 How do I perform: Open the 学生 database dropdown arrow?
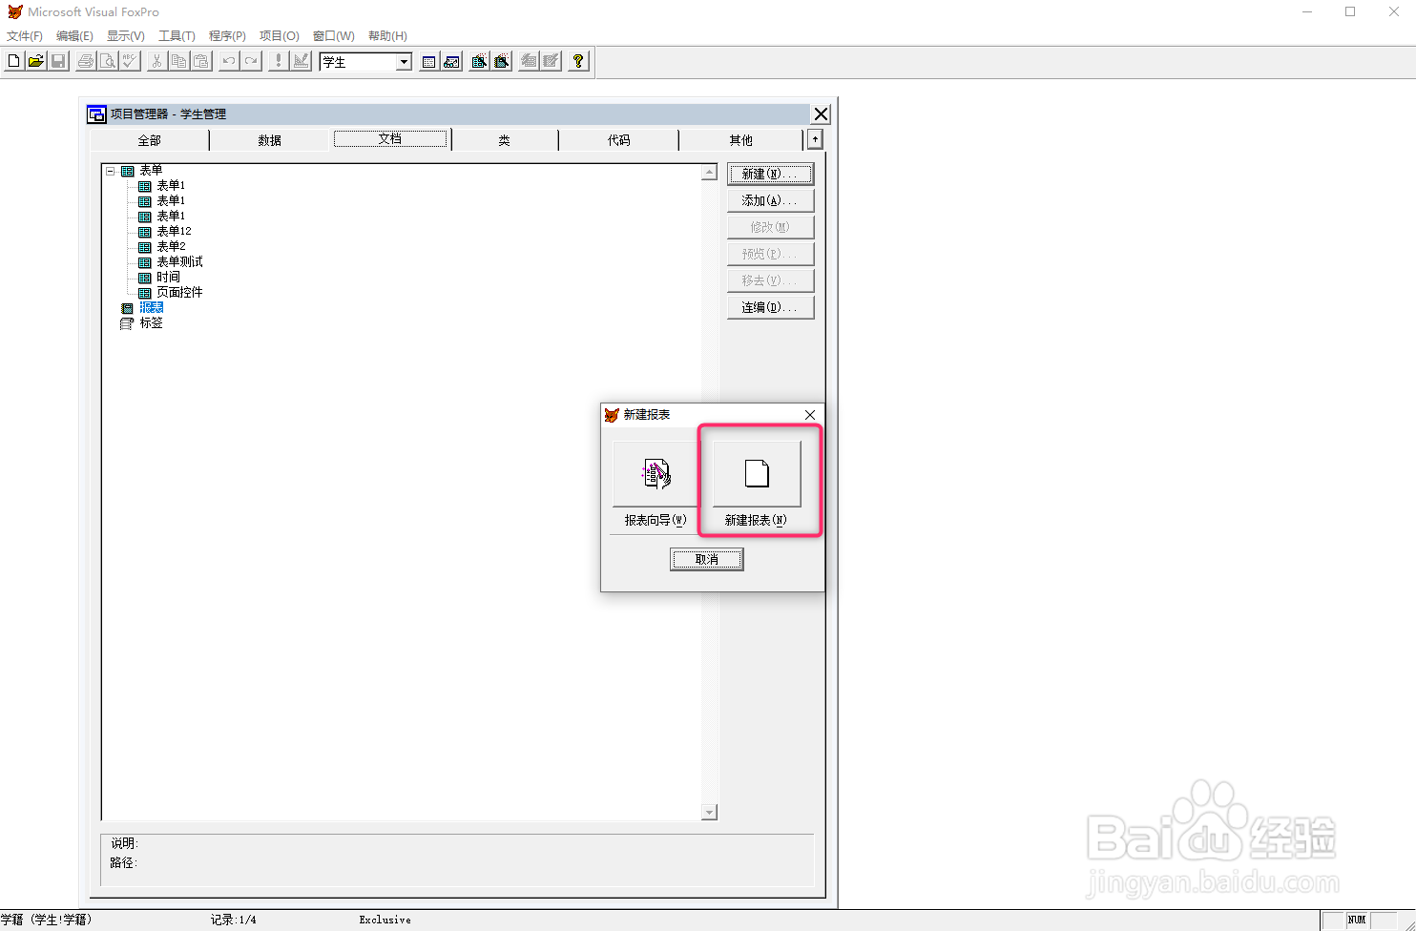pyautogui.click(x=404, y=62)
